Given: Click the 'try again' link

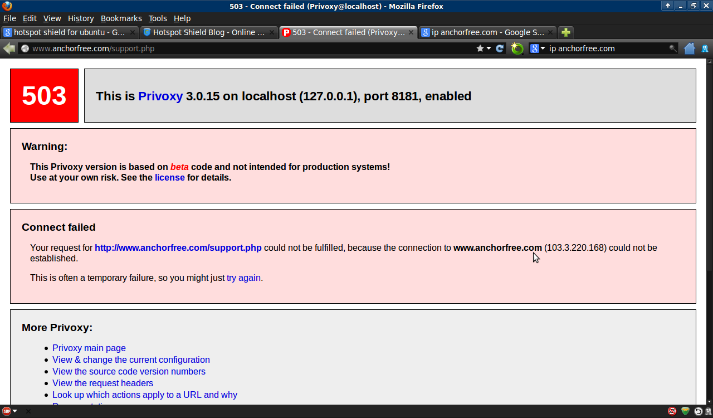Looking at the screenshot, I should (243, 278).
